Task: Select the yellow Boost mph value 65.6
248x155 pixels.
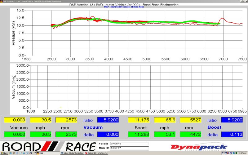Action: pyautogui.click(x=165, y=120)
